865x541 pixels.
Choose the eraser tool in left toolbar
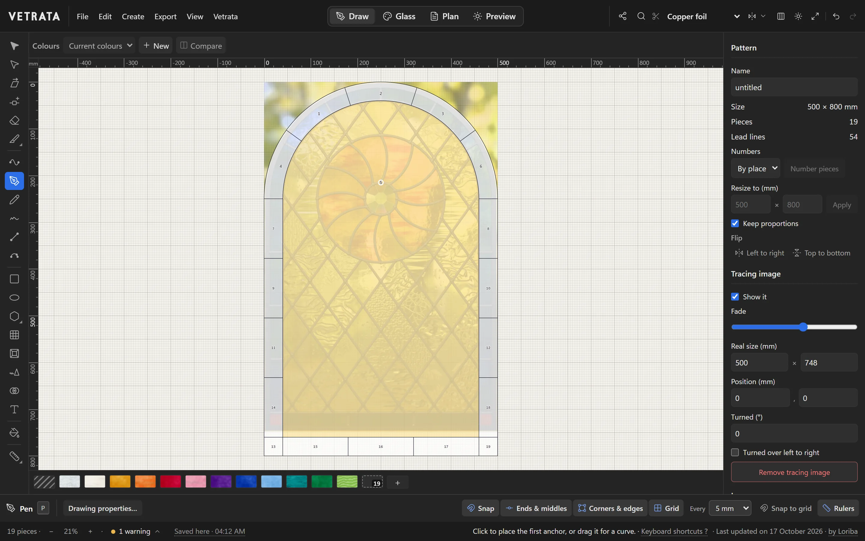click(x=14, y=120)
